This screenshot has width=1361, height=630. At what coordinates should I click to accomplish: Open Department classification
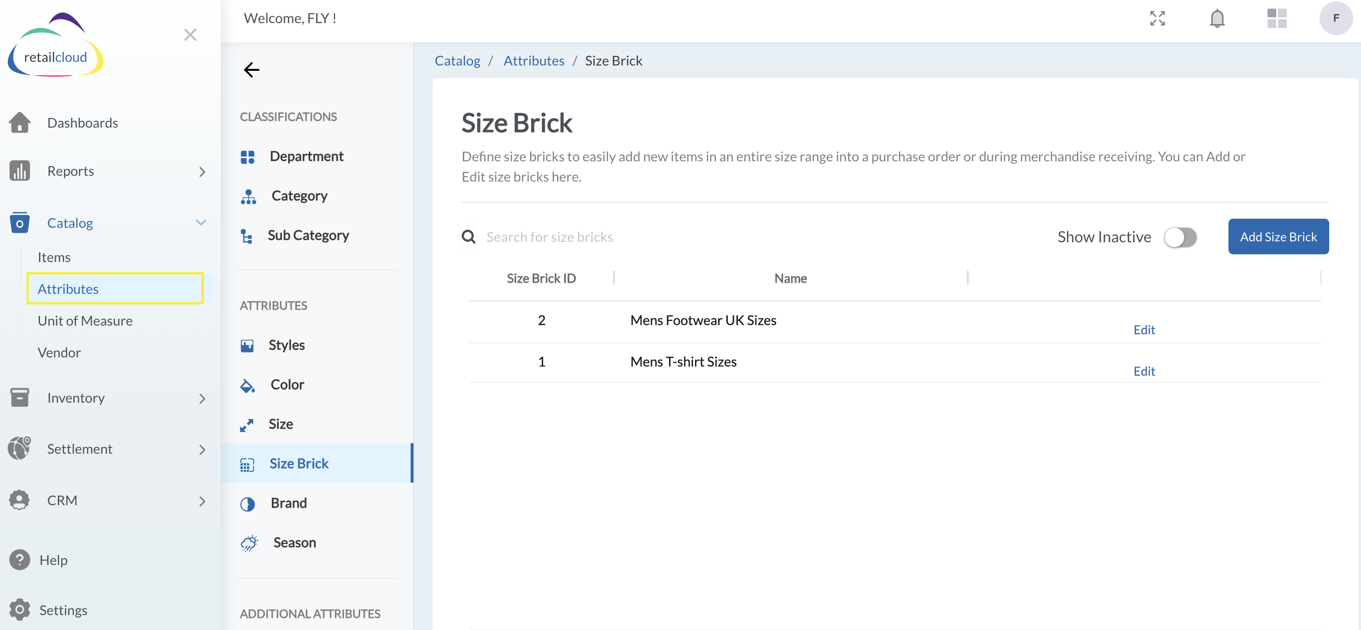click(307, 157)
